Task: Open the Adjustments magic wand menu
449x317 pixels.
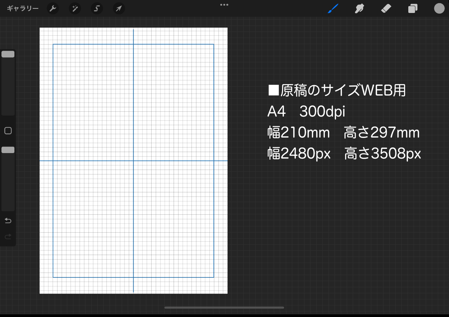Action: 75,8
